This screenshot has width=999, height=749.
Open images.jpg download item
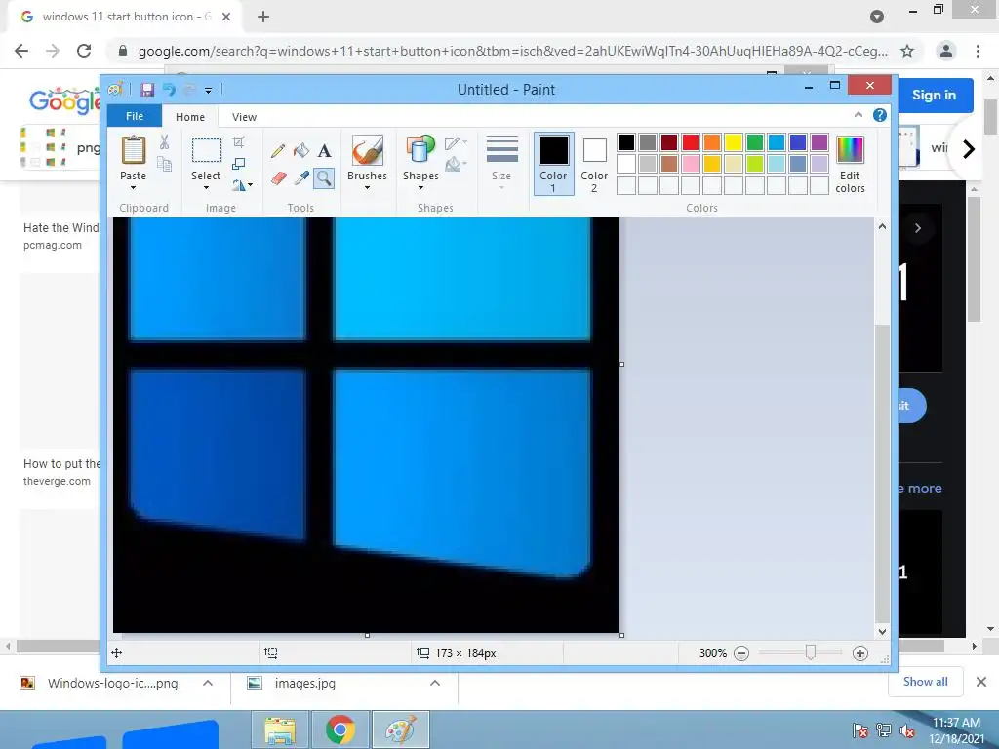293,683
